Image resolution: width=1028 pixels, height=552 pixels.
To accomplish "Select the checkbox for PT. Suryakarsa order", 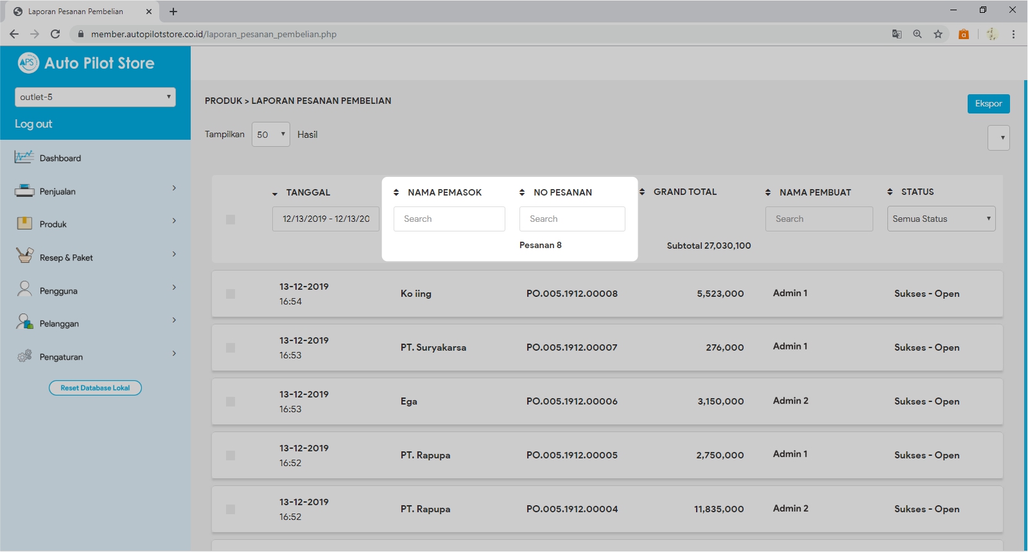I will (231, 347).
